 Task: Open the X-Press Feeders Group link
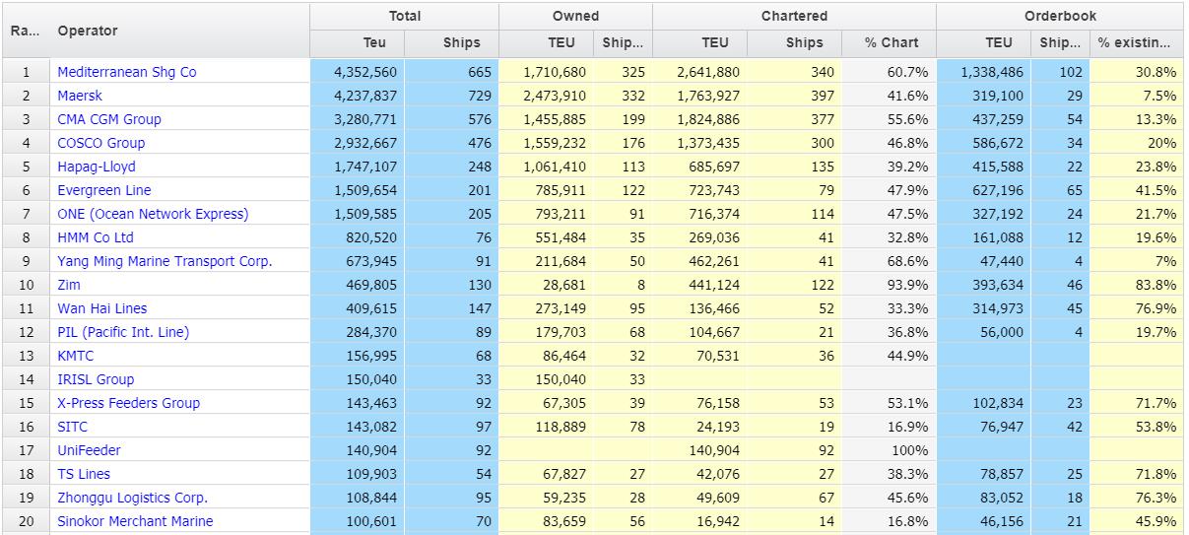(128, 403)
